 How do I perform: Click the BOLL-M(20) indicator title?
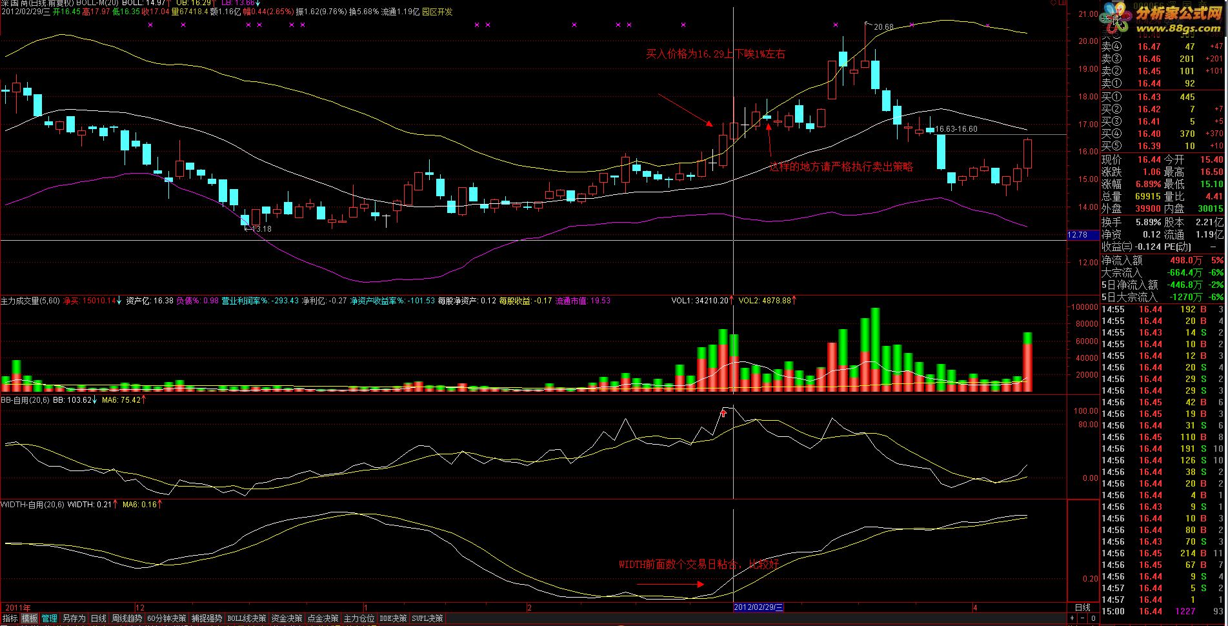(97, 3)
